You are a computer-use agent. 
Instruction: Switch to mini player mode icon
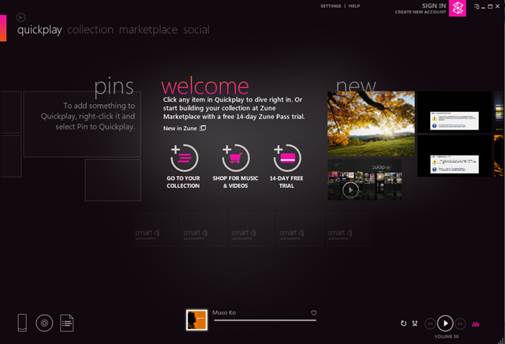(477, 6)
